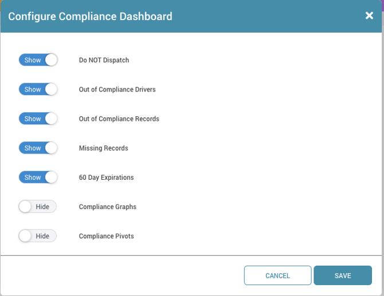The image size is (384, 296).
Task: Click the Compliance Graphs label text
Action: pyautogui.click(x=107, y=207)
